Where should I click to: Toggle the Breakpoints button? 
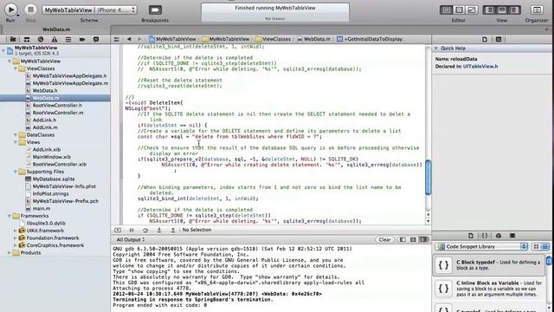(155, 10)
